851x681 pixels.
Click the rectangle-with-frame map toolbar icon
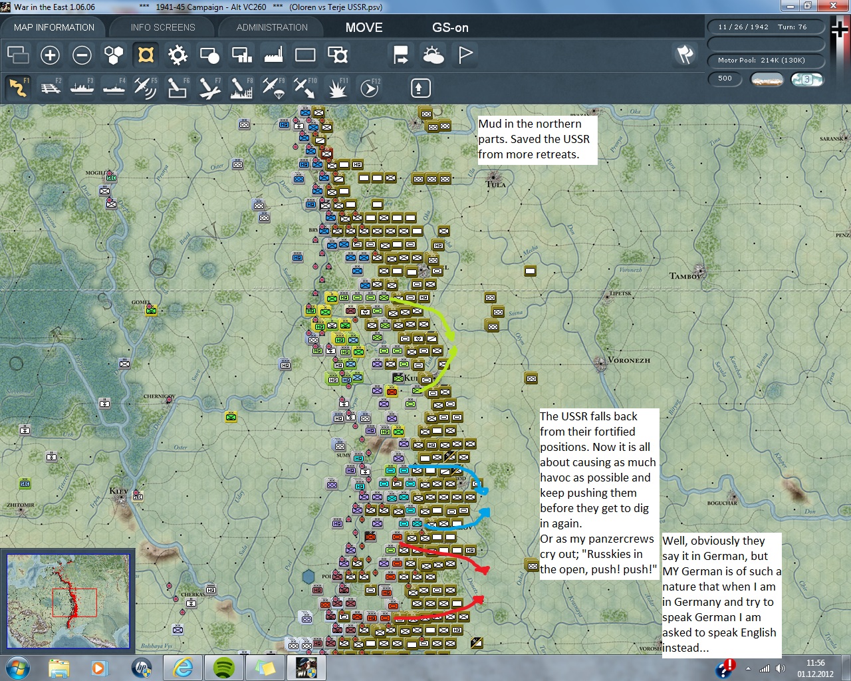[337, 55]
